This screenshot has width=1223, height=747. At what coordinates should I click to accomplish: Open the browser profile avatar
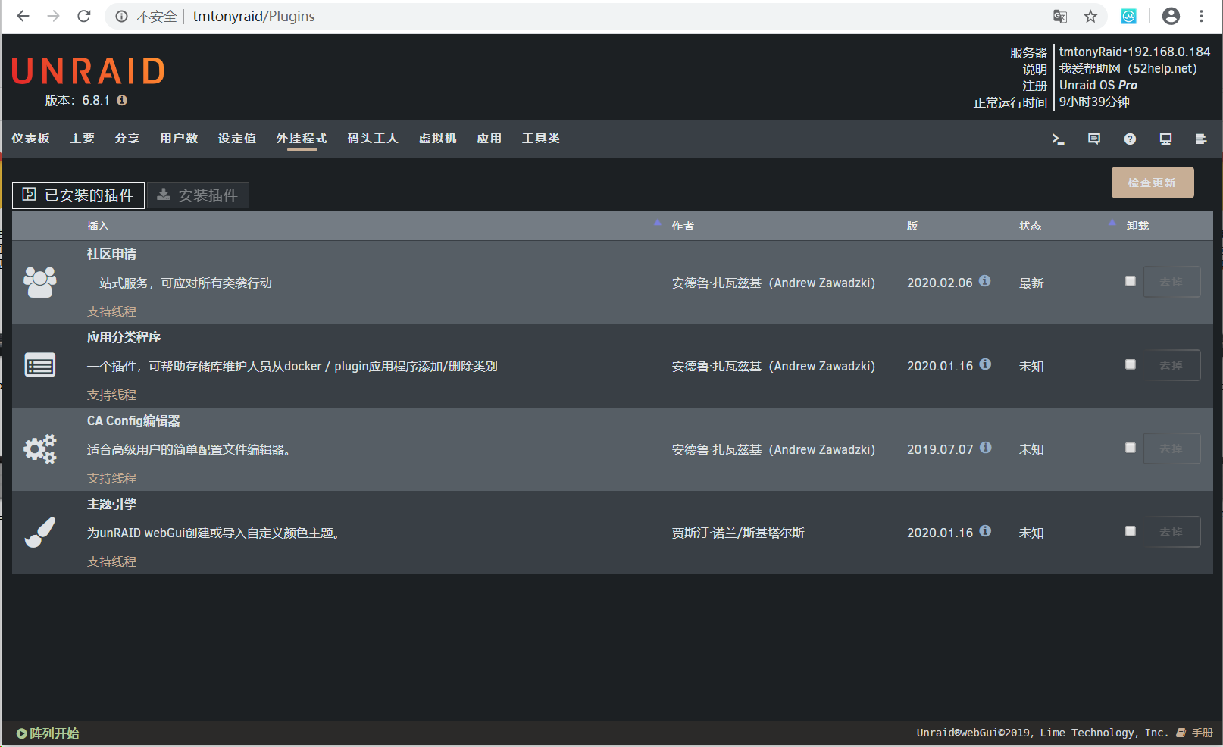tap(1171, 16)
